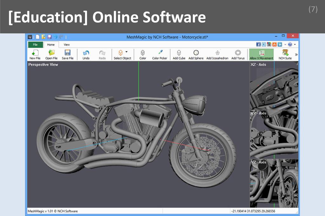Share via the Facebook icon

click(258, 45)
